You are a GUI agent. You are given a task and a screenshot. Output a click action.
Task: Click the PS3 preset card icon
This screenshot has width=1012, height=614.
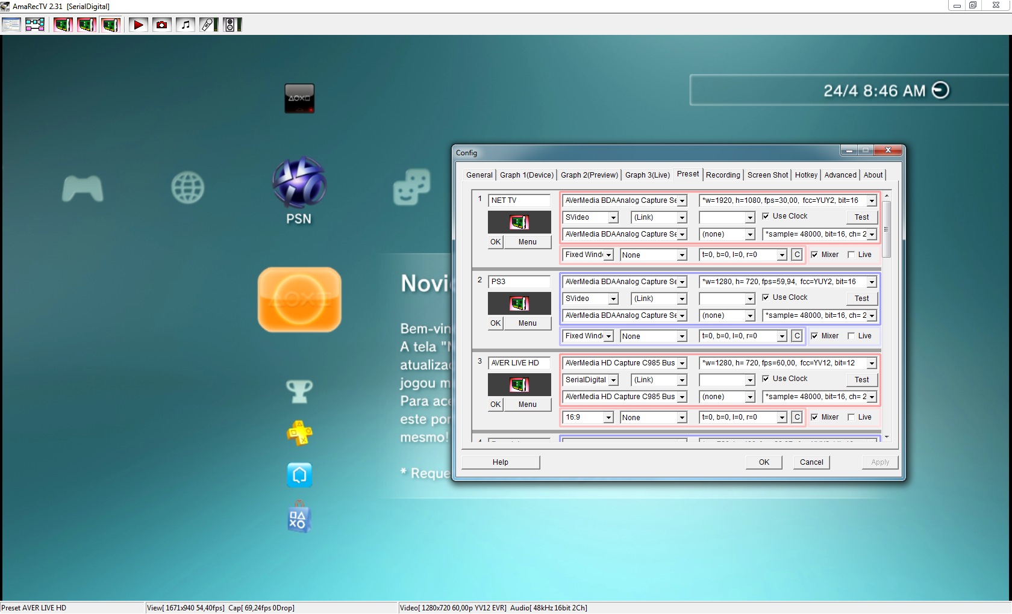519,303
